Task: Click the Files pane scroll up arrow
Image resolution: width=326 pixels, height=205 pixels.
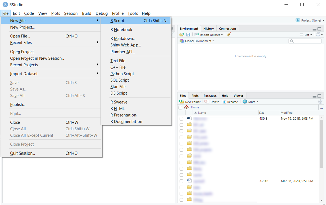Action: pos(321,118)
